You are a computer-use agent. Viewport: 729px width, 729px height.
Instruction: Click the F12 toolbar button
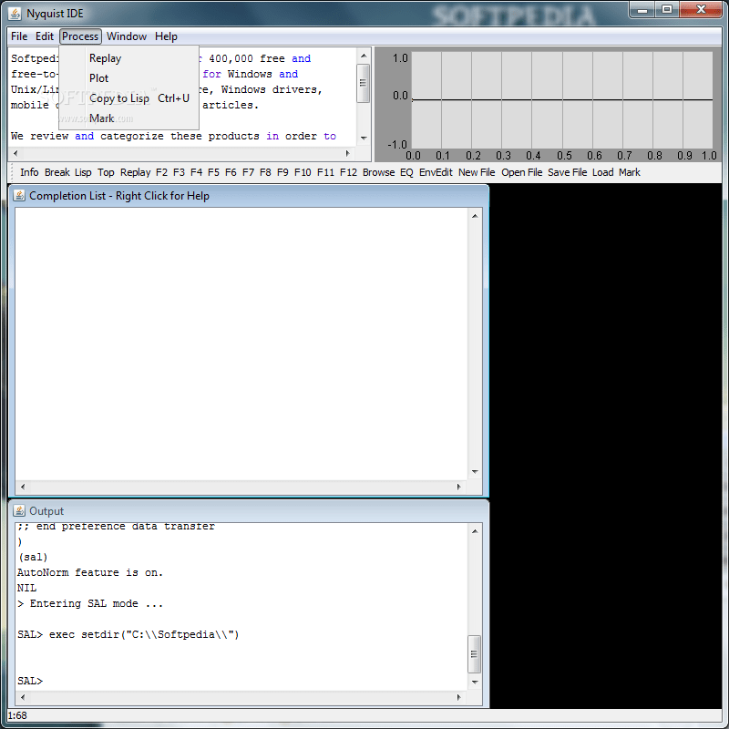coord(348,172)
